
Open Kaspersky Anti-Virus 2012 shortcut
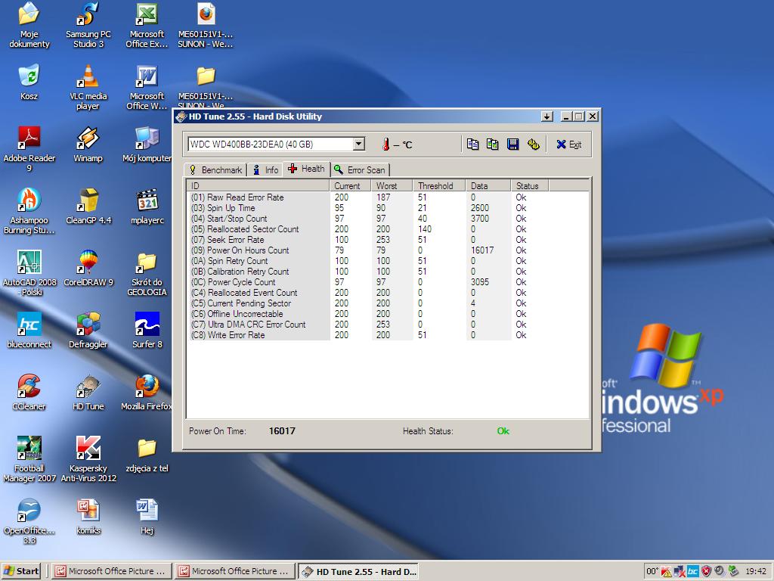tap(88, 459)
